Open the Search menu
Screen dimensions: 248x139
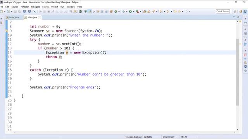click(x=46, y=7)
